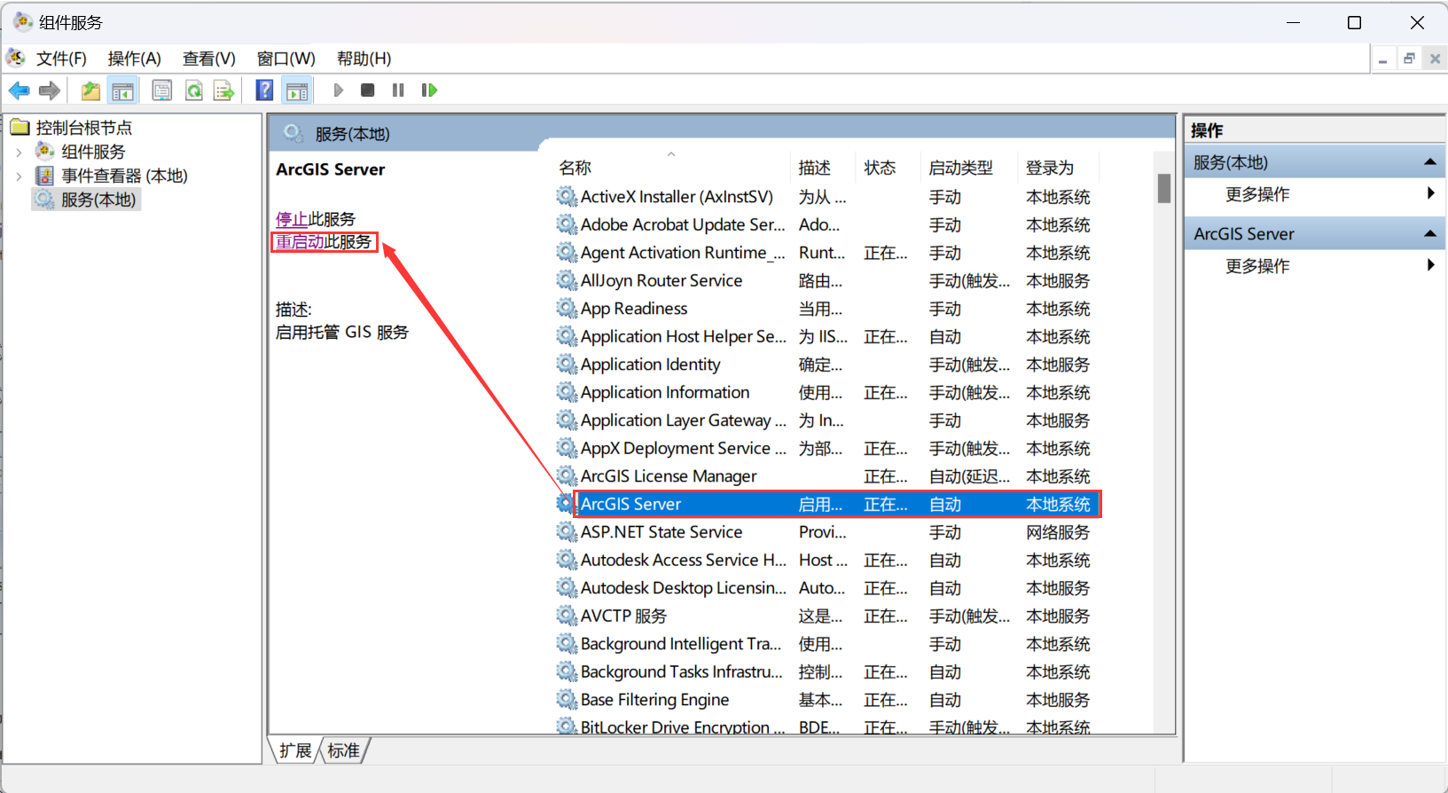The image size is (1448, 793).
Task: Open the 操作(A) menu
Action: tap(135, 59)
